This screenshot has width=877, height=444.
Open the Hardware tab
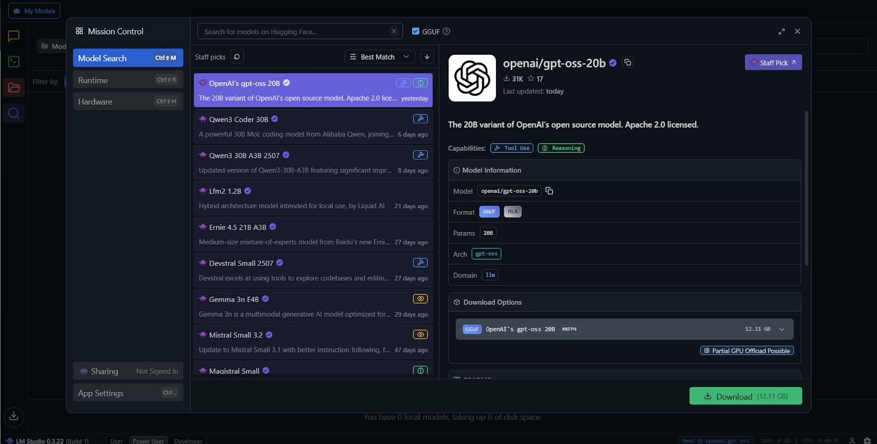128,101
